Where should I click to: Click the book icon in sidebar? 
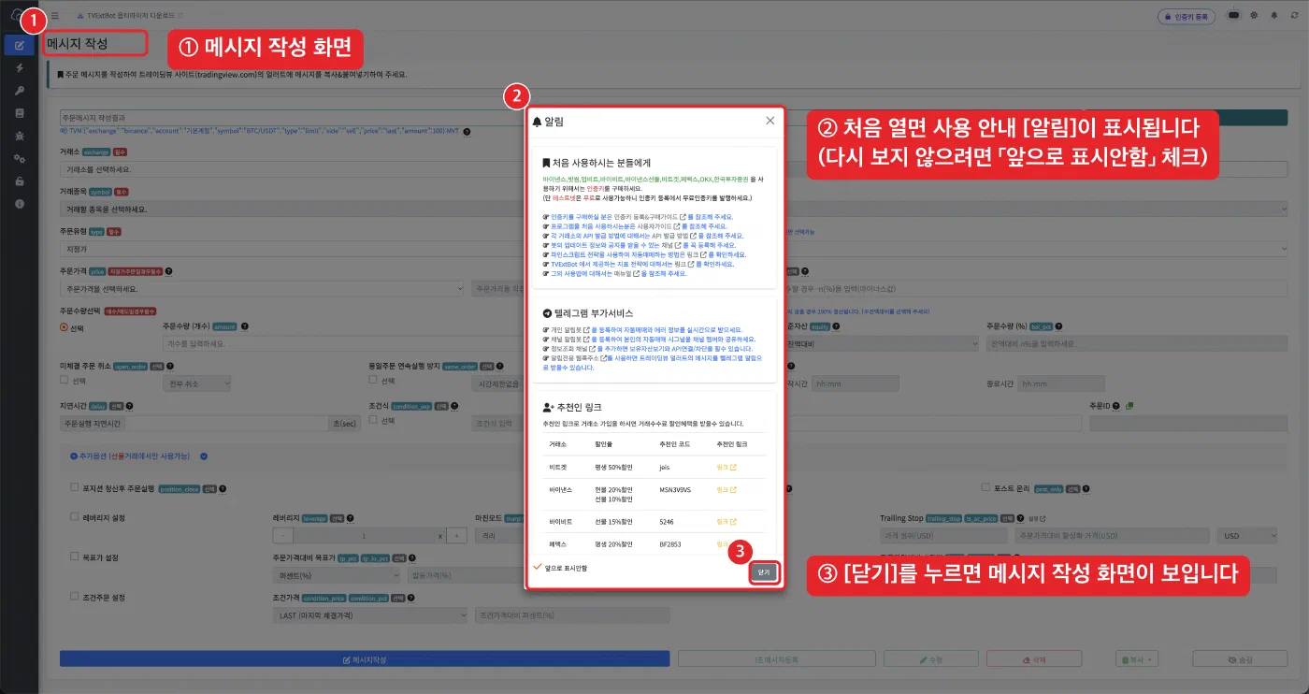(20, 113)
